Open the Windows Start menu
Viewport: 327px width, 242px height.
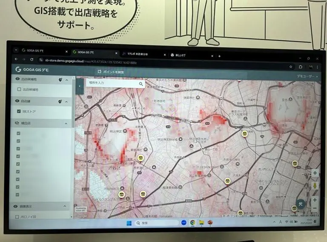click(129, 223)
